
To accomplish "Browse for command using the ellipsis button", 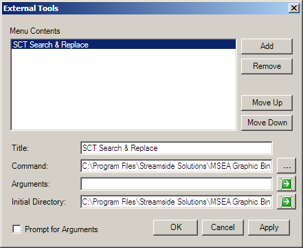I will pos(287,165).
